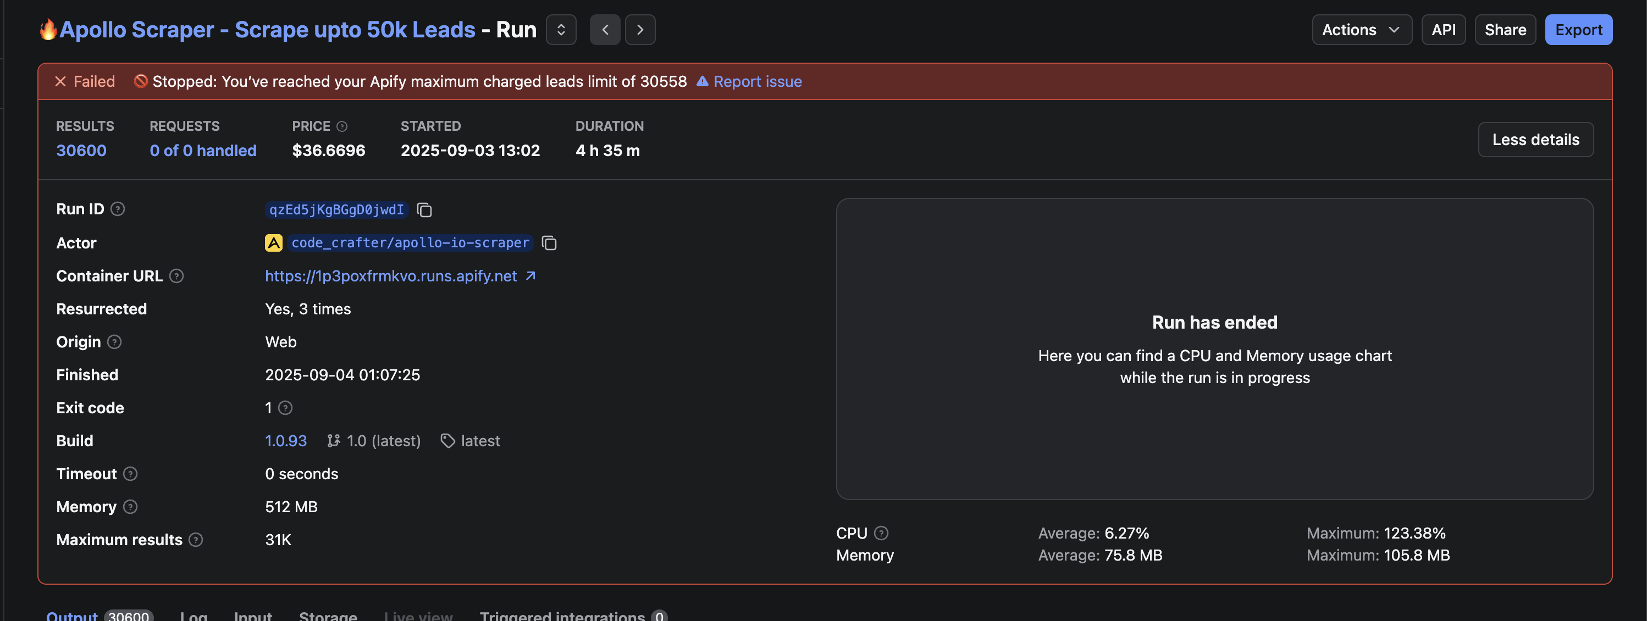Click the latest tag icon

pyautogui.click(x=447, y=441)
